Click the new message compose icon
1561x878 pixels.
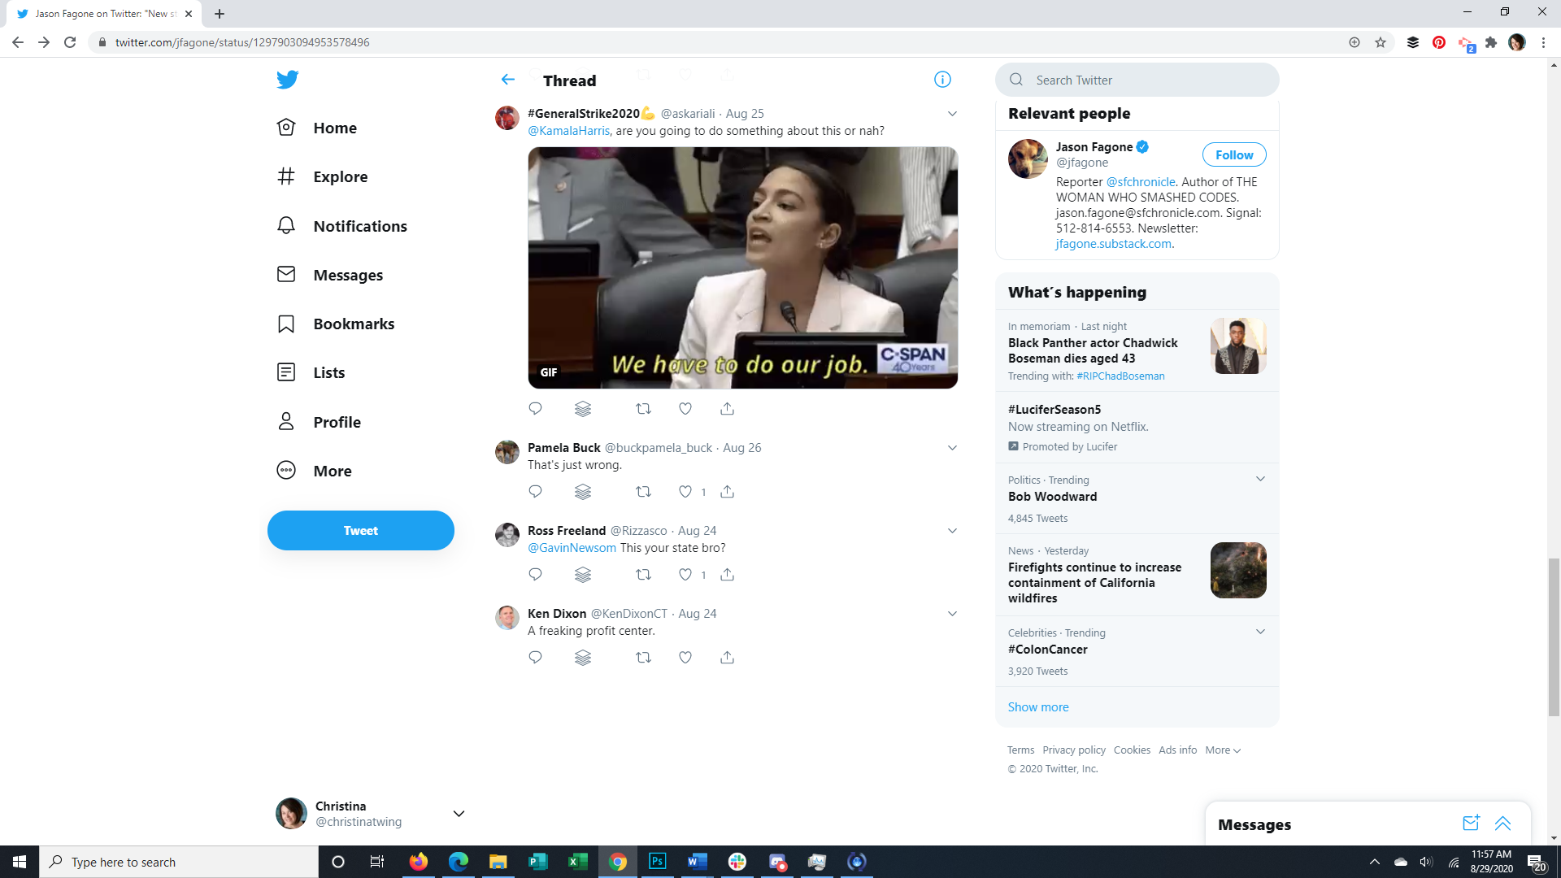click(x=1470, y=824)
